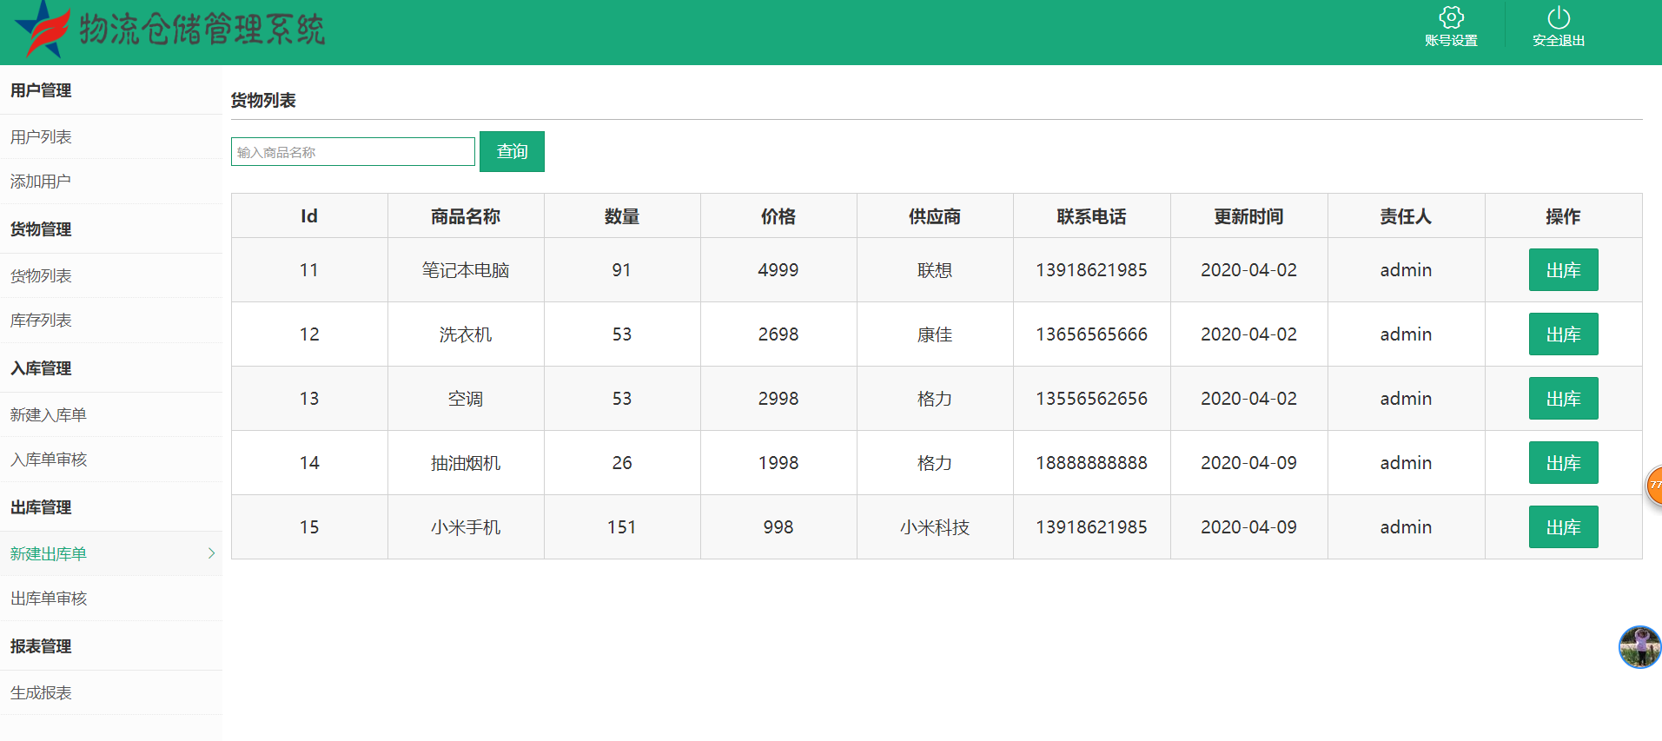
Task: Click the supplier cell 小米科技
Action: [x=935, y=527]
